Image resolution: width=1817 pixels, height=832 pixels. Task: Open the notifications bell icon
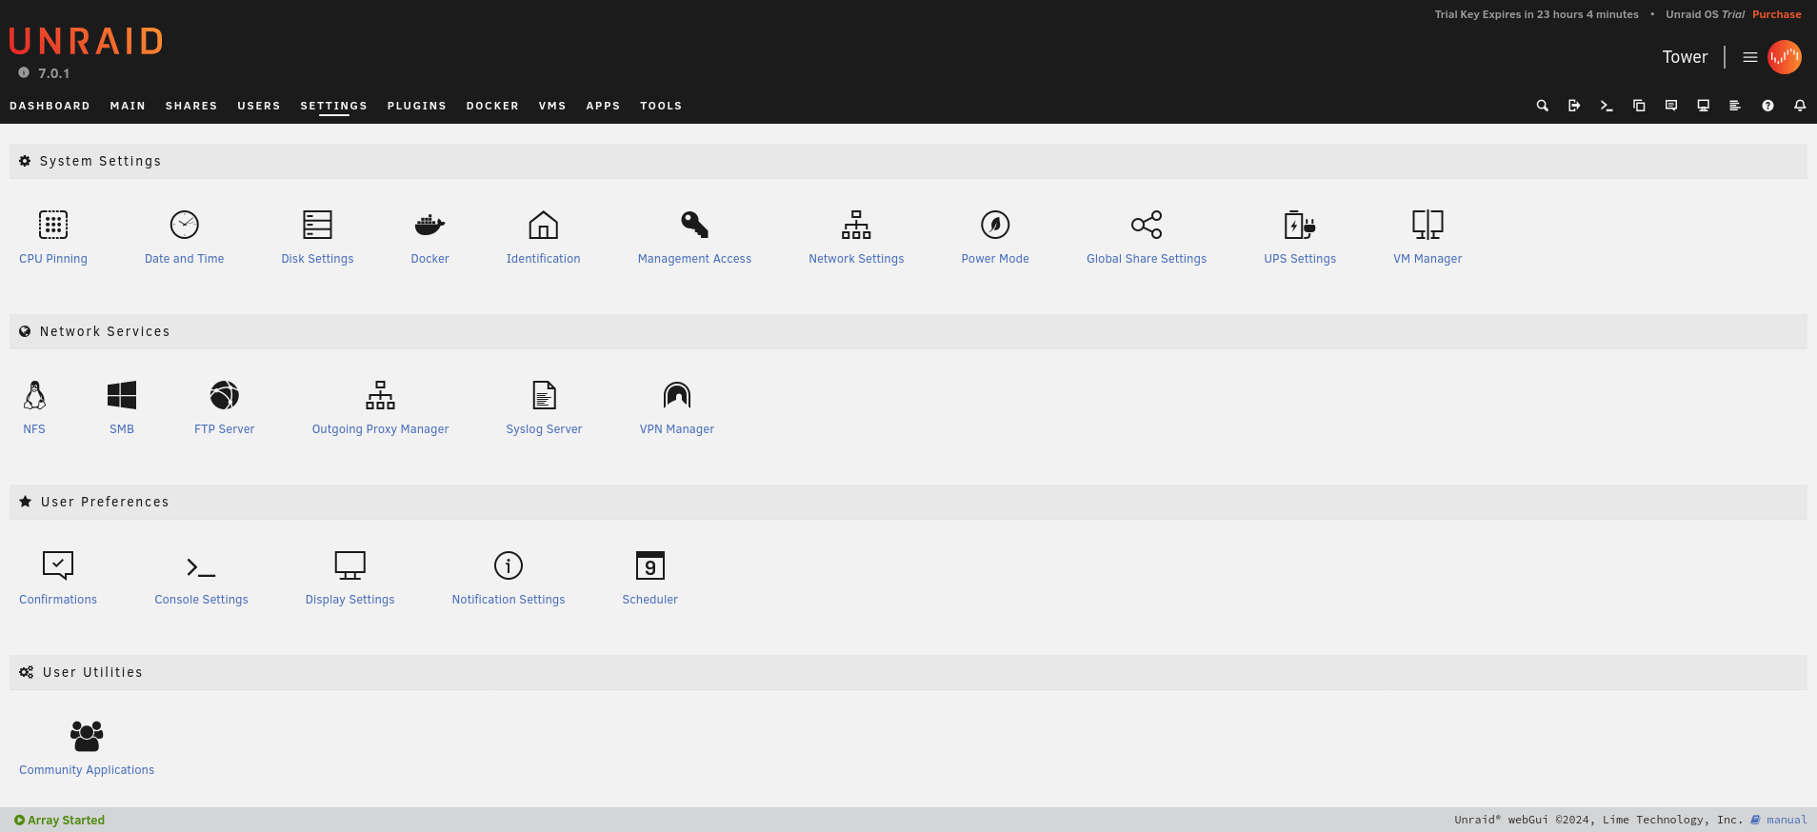1800,106
